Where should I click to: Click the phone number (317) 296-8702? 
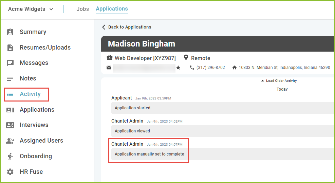(x=211, y=68)
